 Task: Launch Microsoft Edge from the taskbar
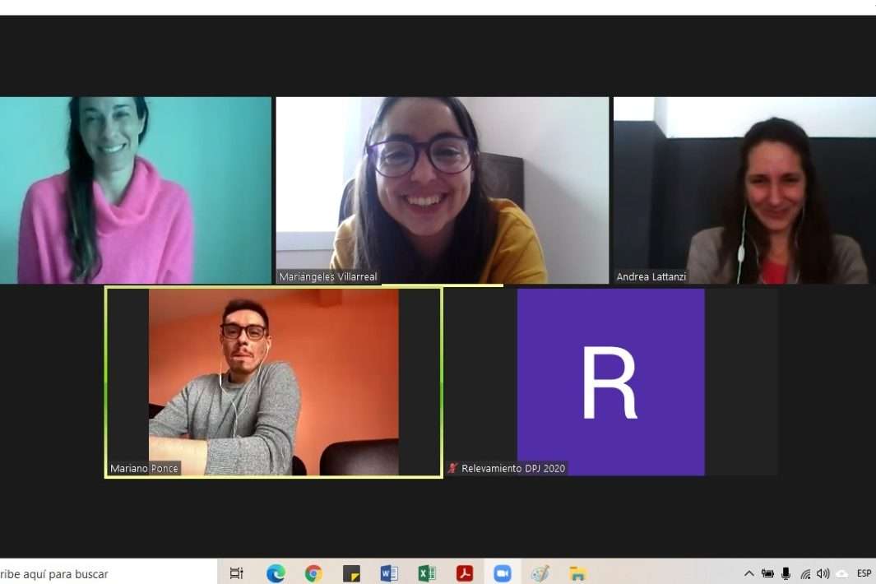coord(276,573)
